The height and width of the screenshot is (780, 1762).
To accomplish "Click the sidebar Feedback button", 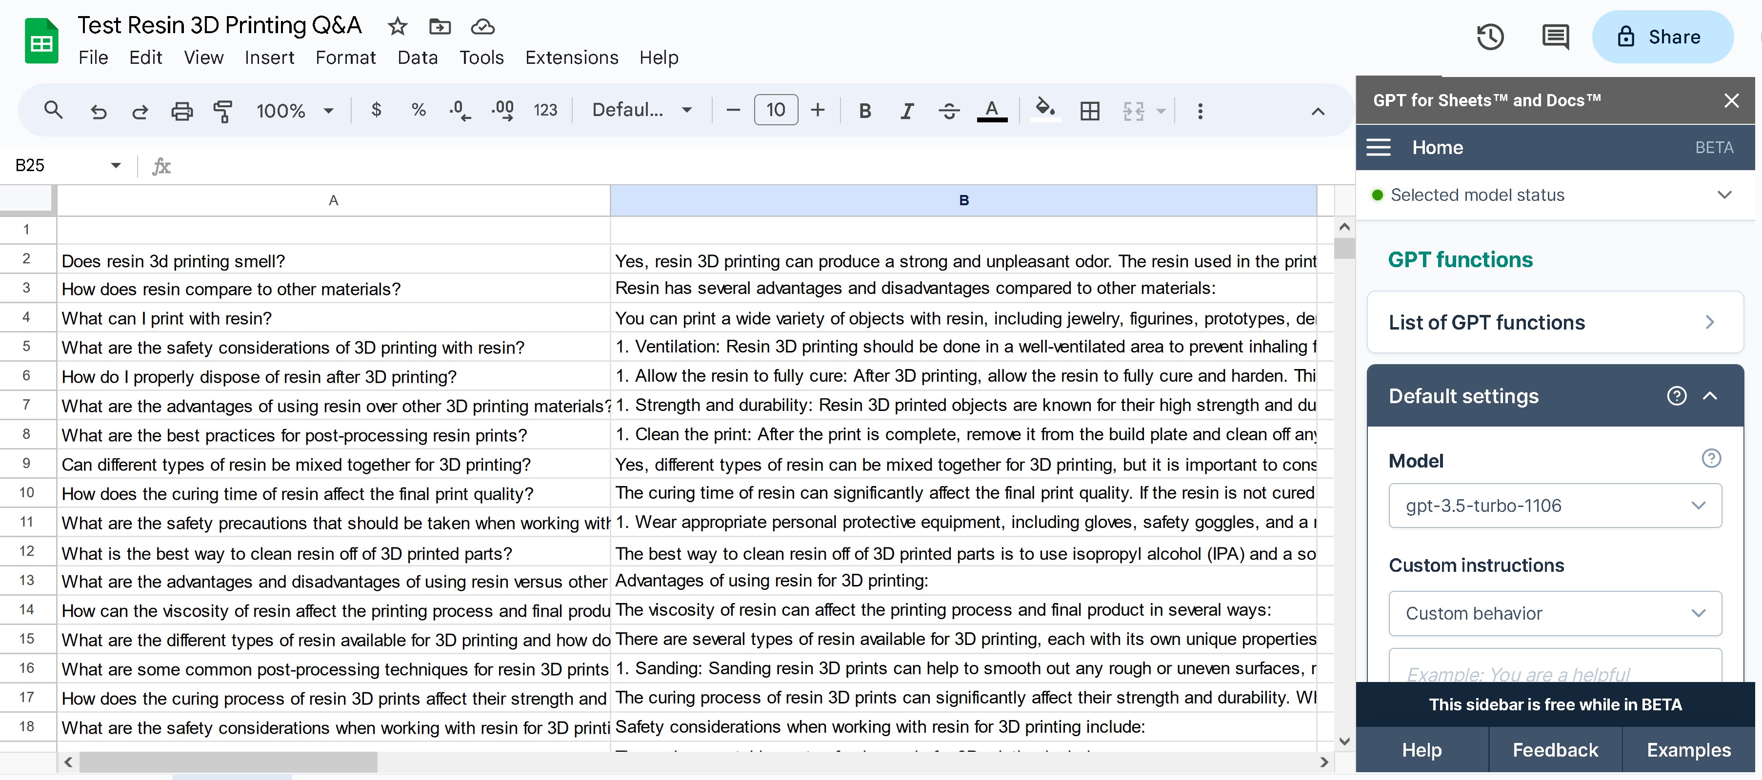I will click(x=1555, y=750).
